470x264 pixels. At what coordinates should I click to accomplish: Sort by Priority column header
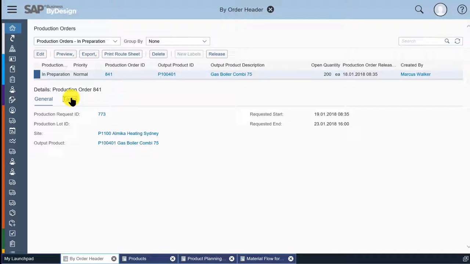(80, 65)
